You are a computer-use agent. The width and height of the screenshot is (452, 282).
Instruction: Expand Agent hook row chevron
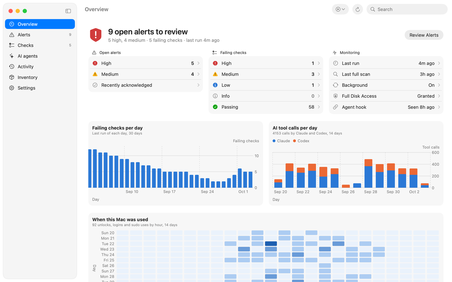439,107
